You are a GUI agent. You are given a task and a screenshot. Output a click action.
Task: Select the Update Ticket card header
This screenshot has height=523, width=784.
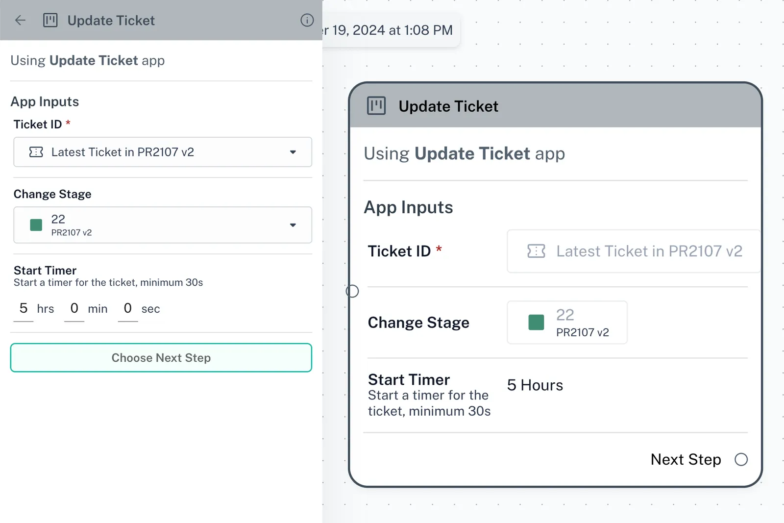[555, 106]
